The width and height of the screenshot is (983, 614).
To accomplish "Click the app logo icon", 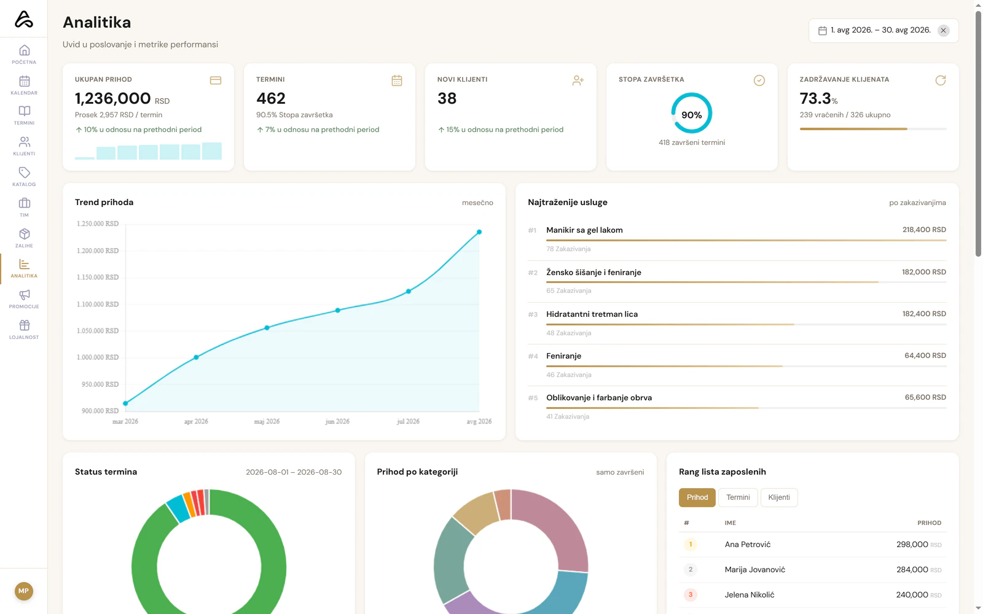I will [24, 19].
